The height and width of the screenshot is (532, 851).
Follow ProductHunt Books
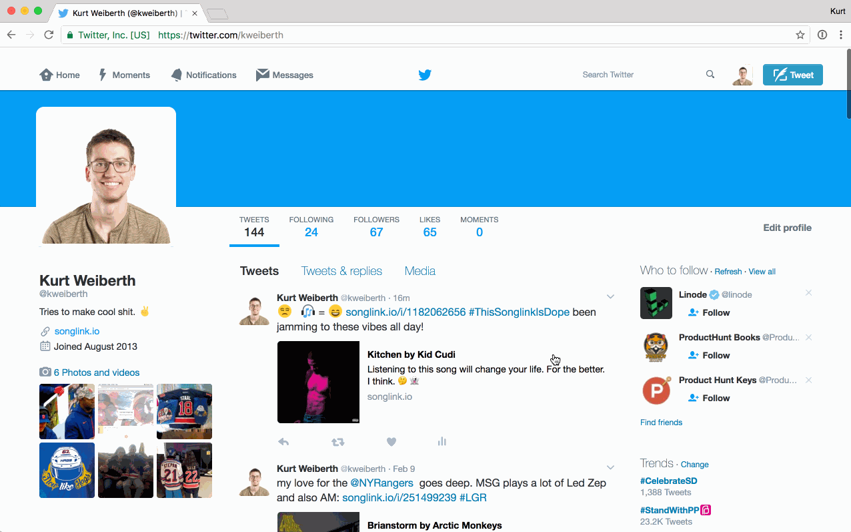pyautogui.click(x=708, y=355)
